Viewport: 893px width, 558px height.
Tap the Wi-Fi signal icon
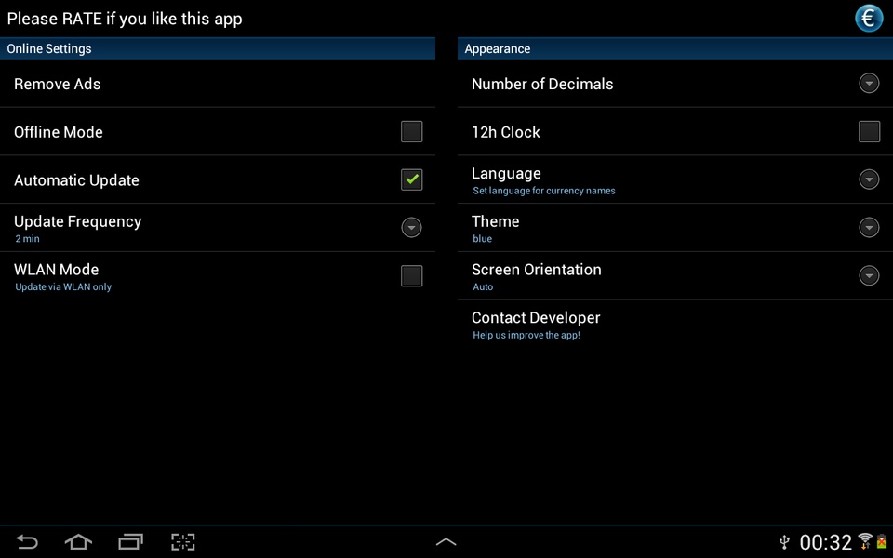click(864, 541)
